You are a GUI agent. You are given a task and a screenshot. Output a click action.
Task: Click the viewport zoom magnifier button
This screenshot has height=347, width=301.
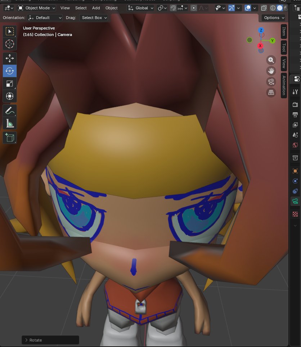(x=271, y=60)
